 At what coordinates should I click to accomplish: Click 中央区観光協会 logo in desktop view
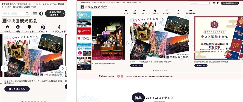pyautogui.click(x=94, y=7)
